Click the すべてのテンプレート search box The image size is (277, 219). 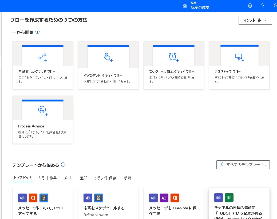243,165
